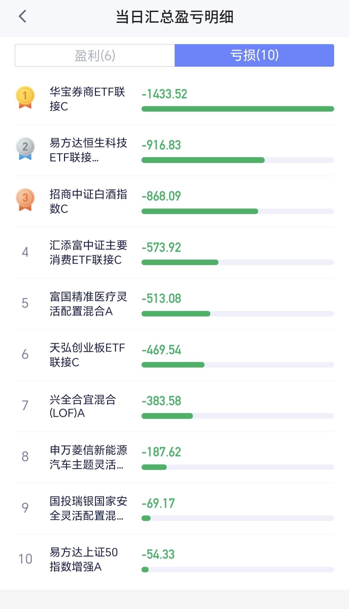Tap the silver rank 2 medal icon

(25, 149)
